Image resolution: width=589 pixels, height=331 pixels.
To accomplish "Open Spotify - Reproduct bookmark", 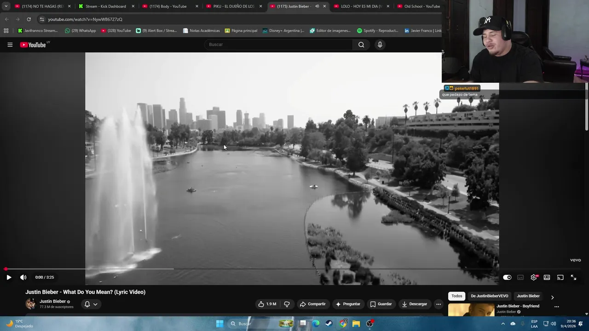I will click(x=377, y=31).
